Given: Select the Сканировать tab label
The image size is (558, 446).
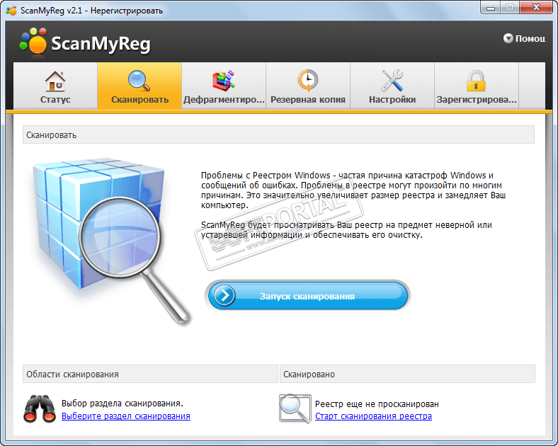Looking at the screenshot, I should 140,100.
